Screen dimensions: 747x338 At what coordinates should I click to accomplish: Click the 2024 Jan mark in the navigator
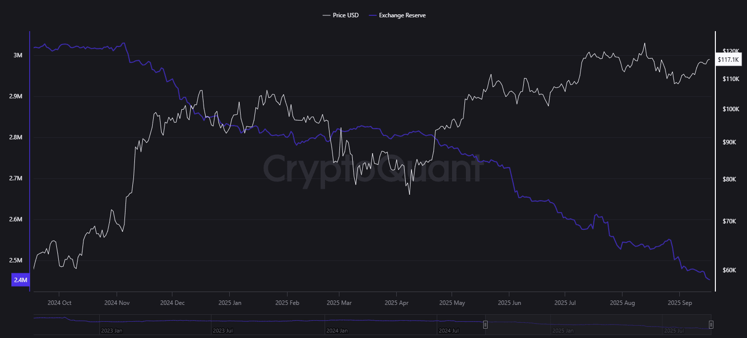coord(336,330)
